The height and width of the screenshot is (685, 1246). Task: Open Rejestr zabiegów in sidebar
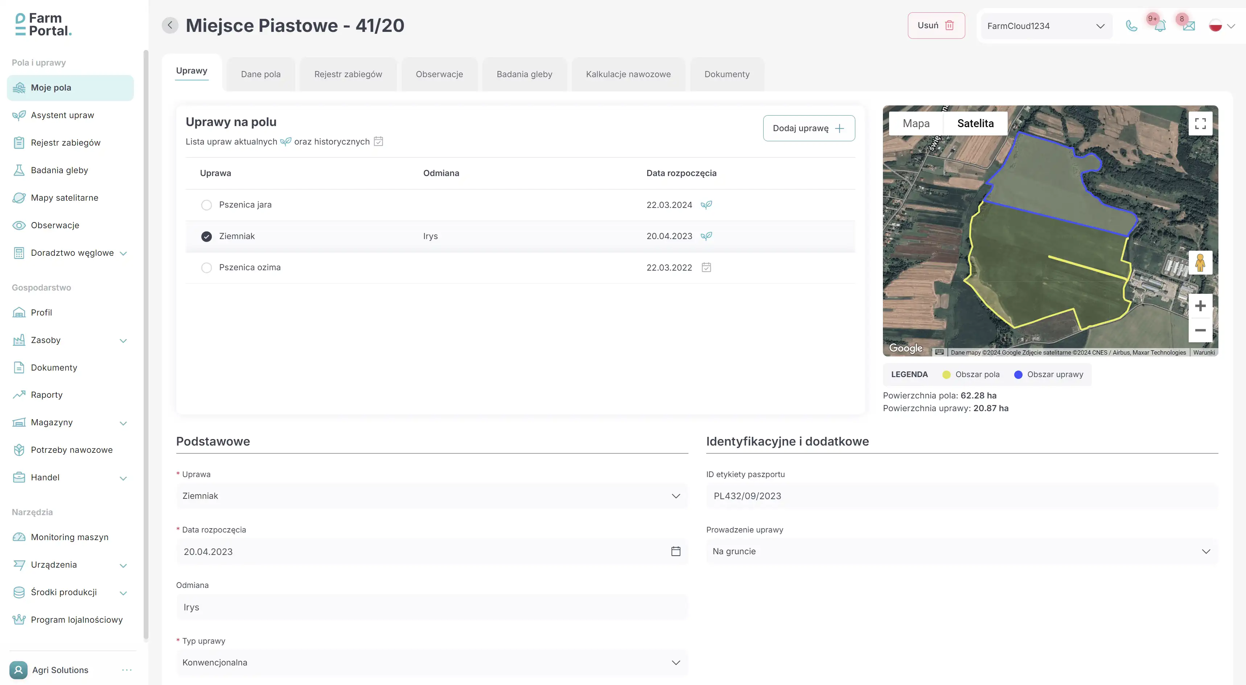coord(70,142)
